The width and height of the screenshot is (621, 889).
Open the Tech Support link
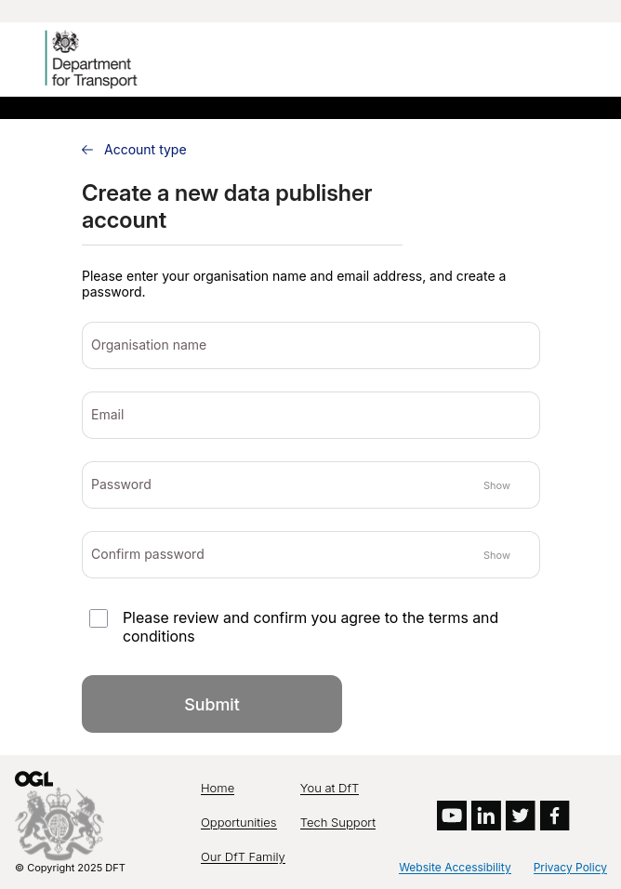click(337, 823)
